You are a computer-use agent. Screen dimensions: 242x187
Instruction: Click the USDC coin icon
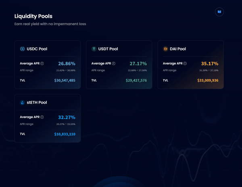22,49
